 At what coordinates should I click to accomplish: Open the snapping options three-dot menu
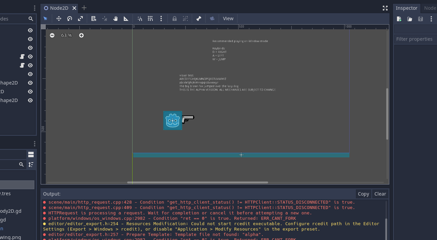161,19
